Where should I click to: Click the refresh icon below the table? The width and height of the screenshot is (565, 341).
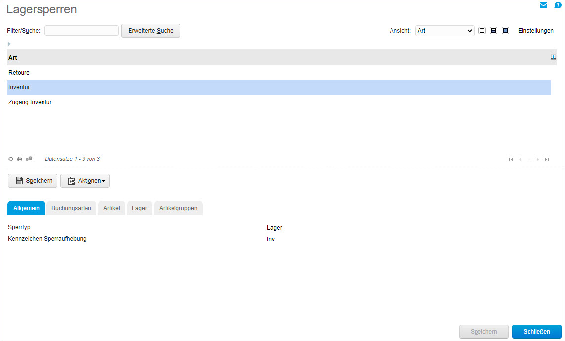(11, 159)
